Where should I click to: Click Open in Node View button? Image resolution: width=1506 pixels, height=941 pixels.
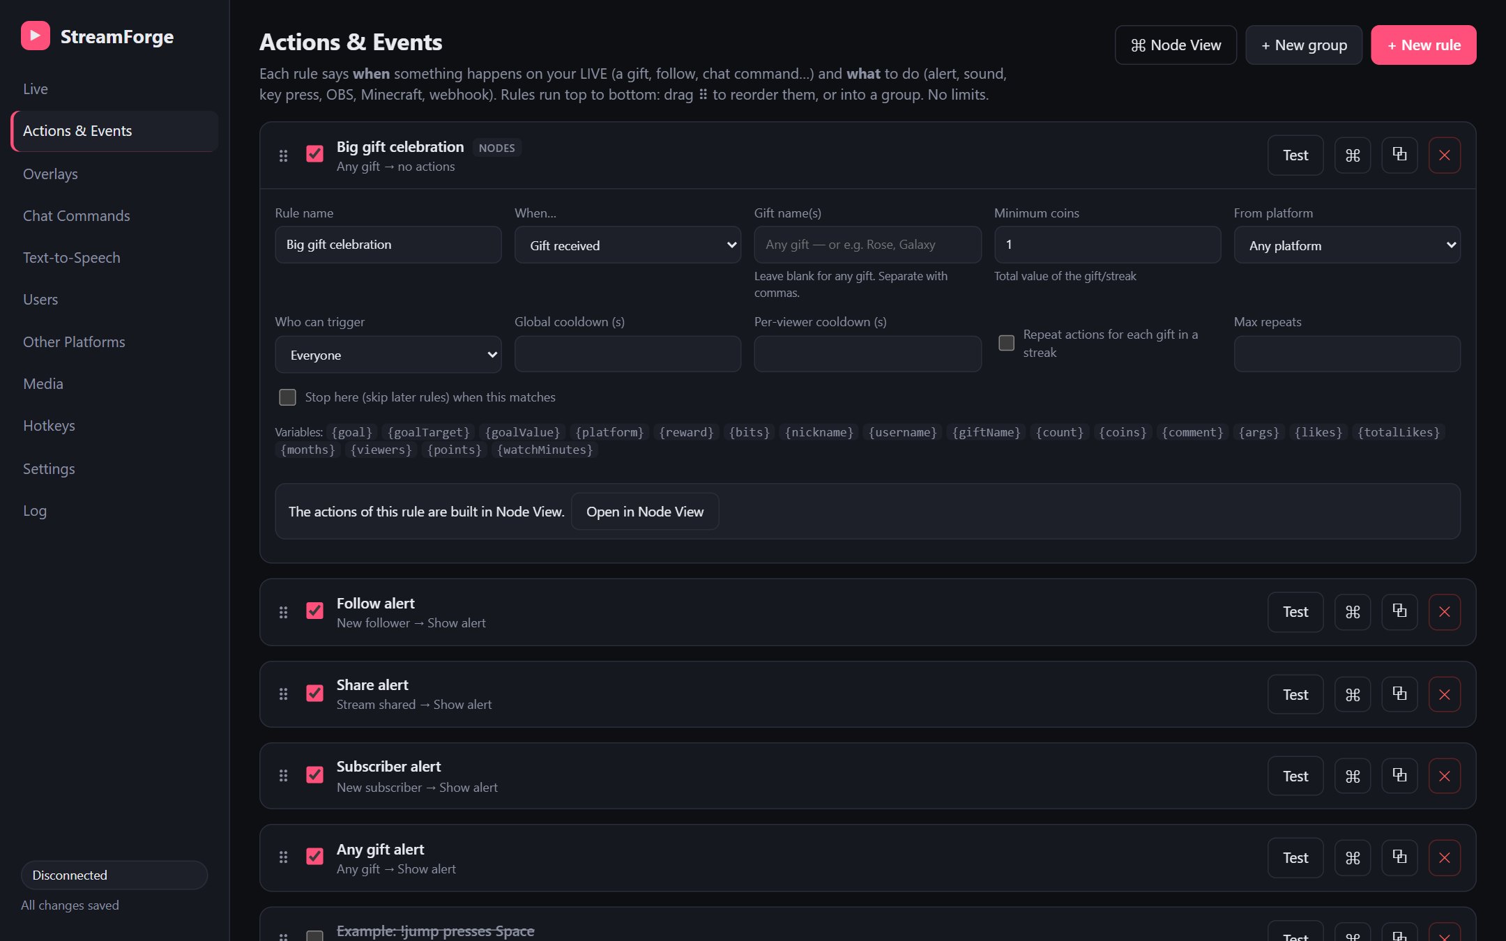pos(645,512)
